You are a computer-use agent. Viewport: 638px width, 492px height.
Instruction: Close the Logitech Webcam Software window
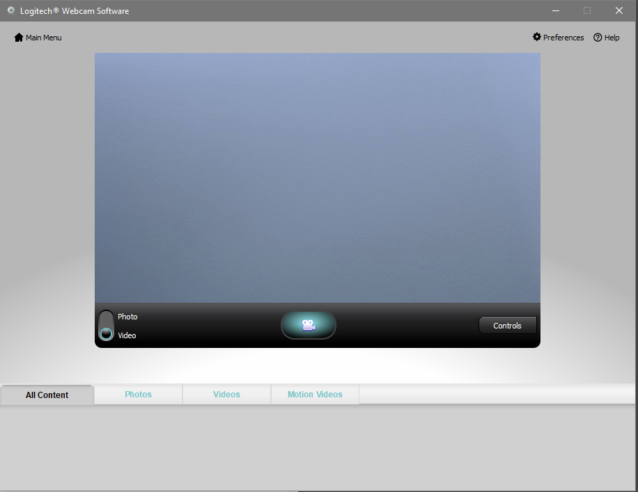point(619,10)
